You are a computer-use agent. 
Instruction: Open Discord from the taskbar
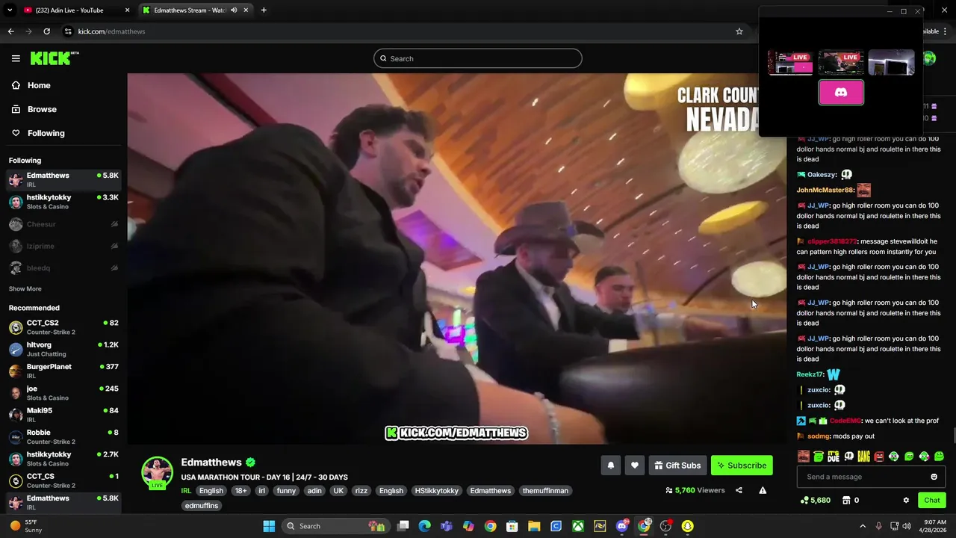pos(622,526)
